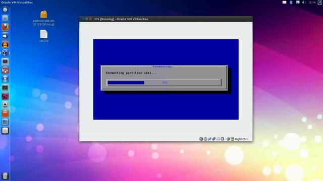The height and width of the screenshot is (181, 323).
Task: Launch Firefox from the launcher
Action: pos(5,27)
